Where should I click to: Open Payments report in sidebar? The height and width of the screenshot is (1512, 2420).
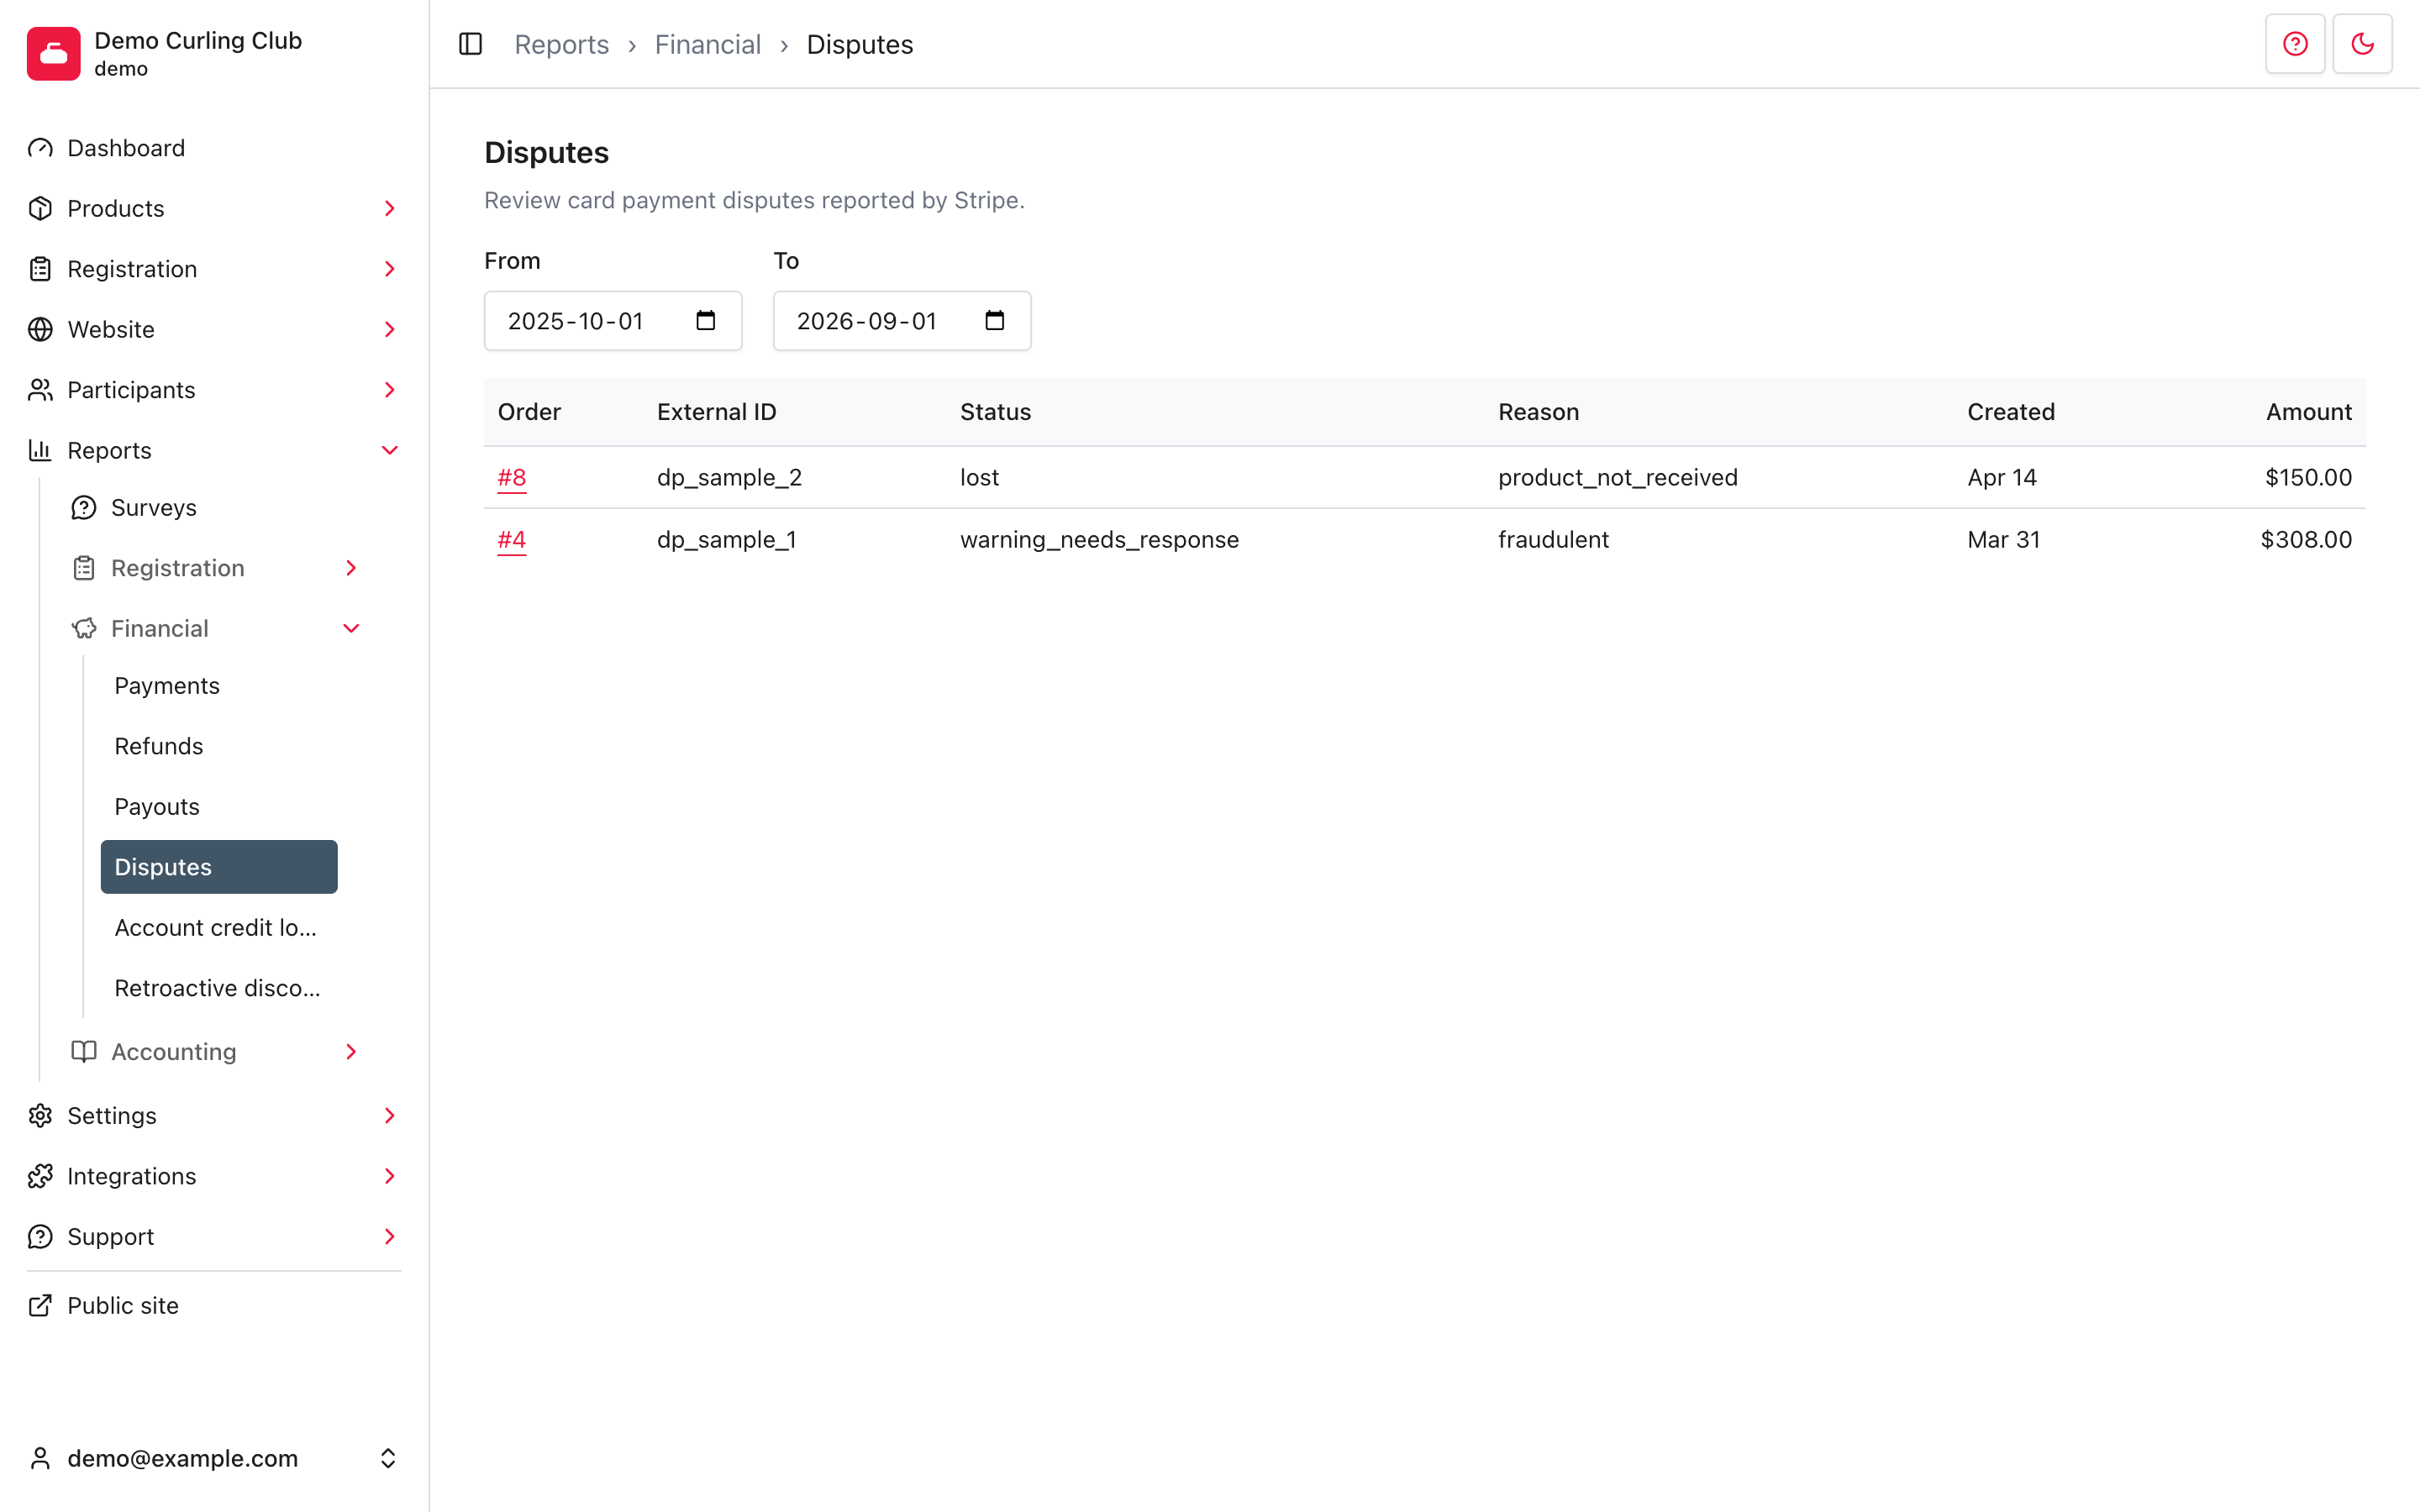(x=219, y=686)
